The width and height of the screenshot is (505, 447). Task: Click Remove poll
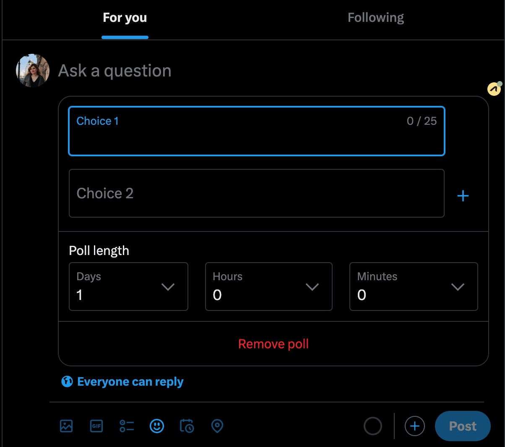click(273, 344)
